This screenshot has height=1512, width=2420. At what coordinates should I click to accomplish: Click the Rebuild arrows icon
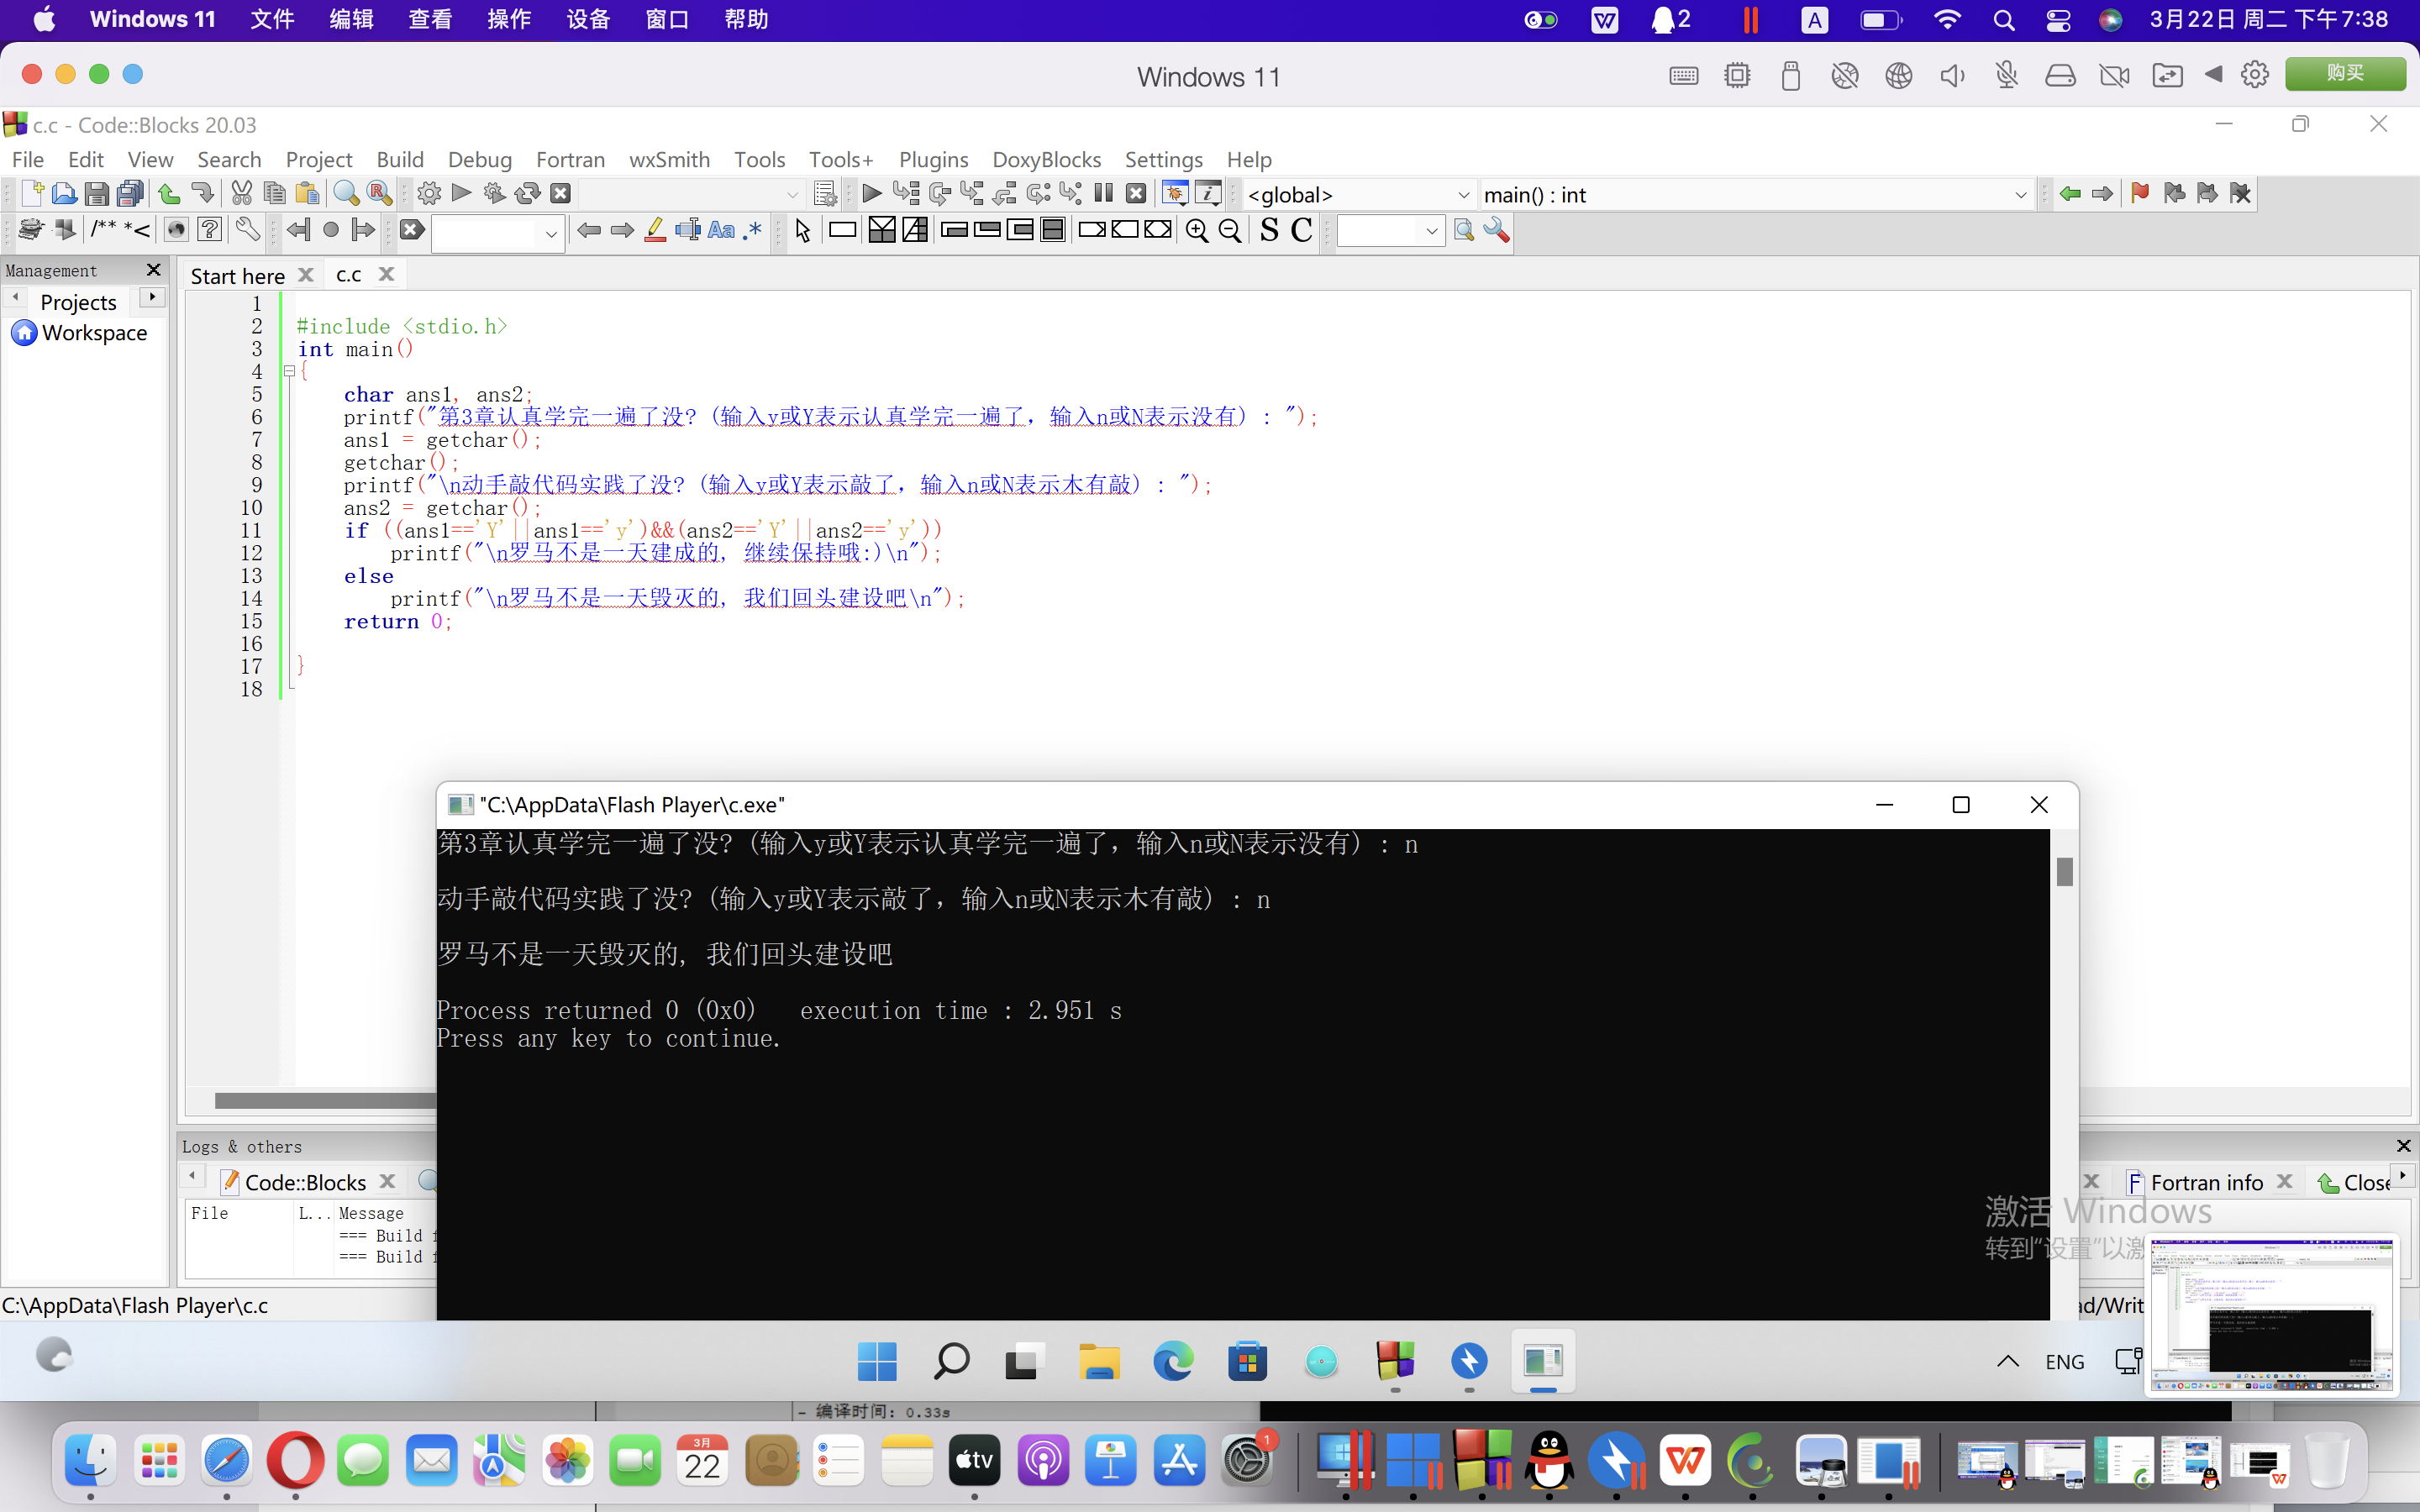[x=527, y=194]
